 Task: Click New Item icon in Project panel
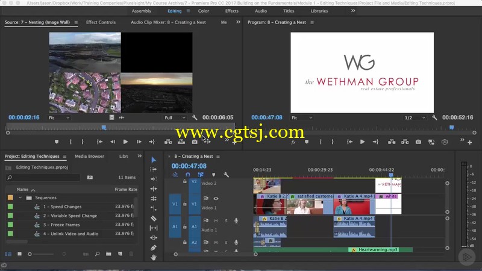(x=120, y=254)
